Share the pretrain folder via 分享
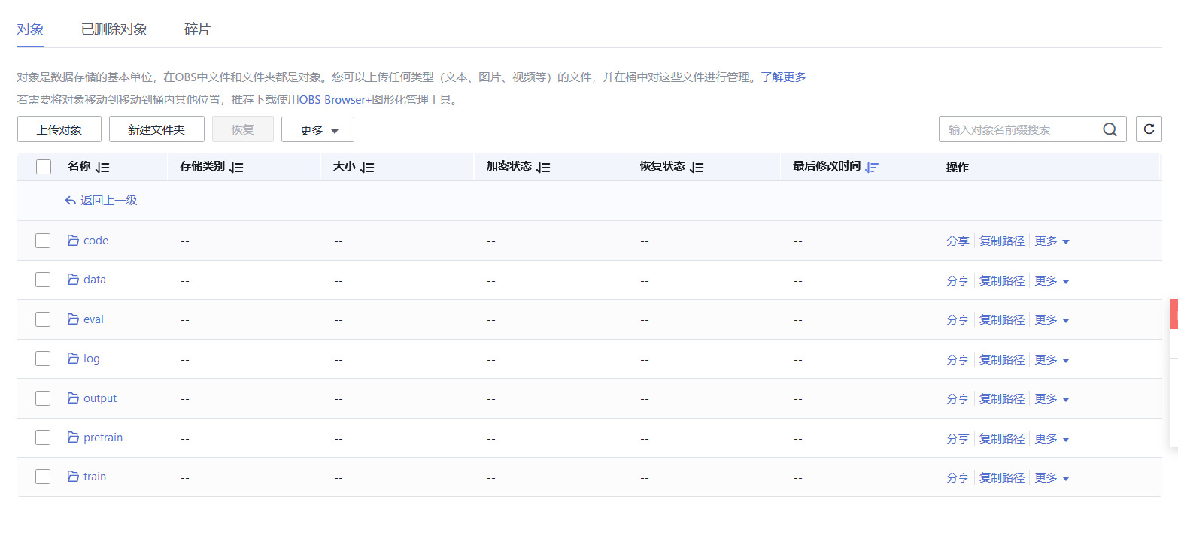 958,438
